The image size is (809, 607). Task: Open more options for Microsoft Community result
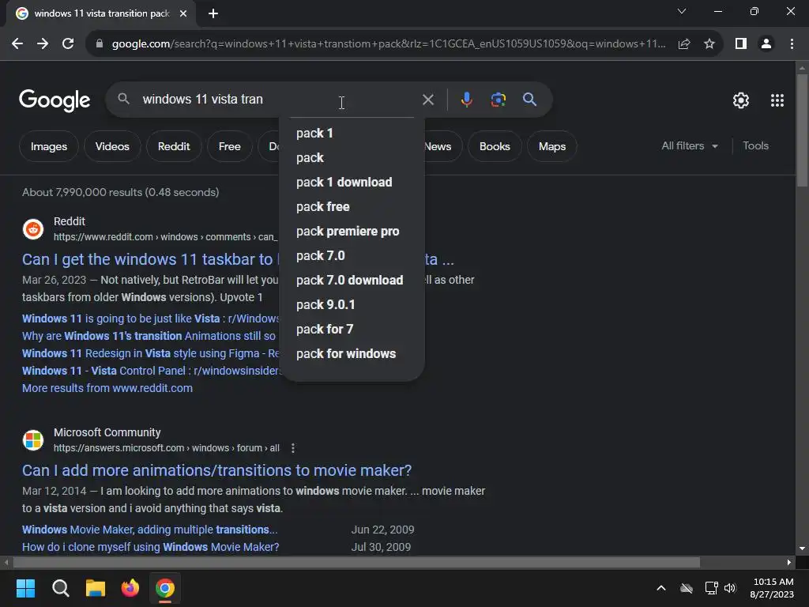point(293,448)
